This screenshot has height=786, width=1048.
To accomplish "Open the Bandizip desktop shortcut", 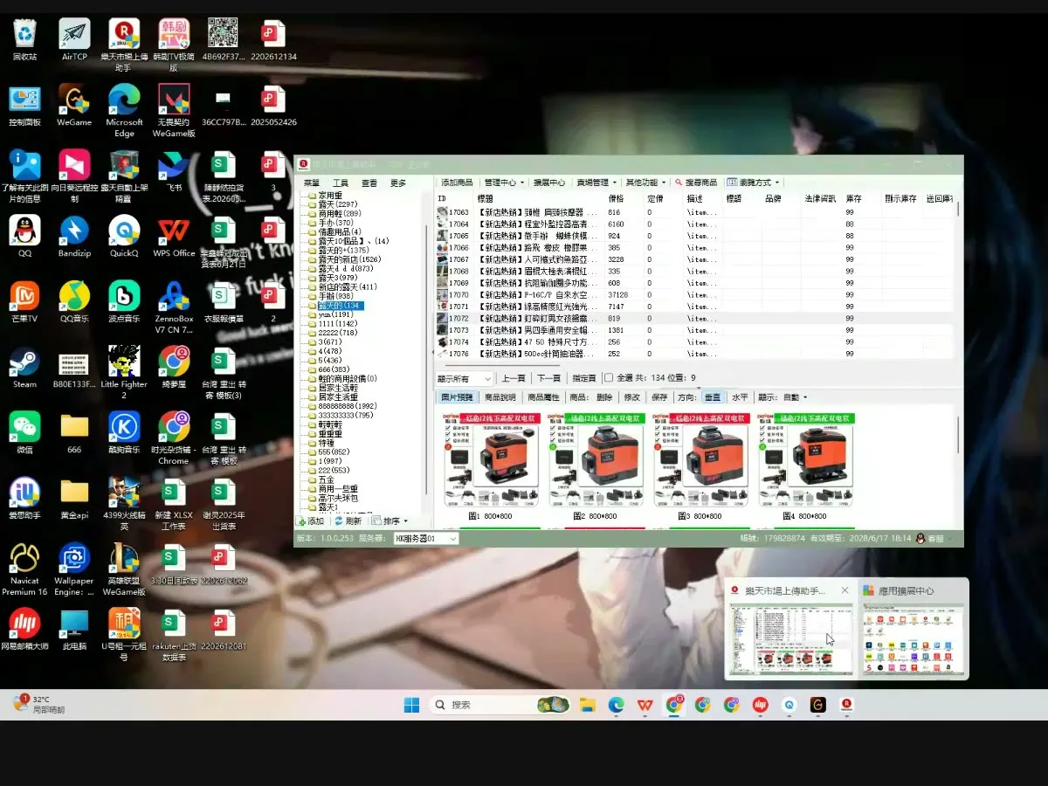I will tap(74, 237).
